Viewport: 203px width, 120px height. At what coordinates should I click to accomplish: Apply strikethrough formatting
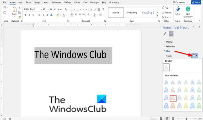click(x=39, y=15)
